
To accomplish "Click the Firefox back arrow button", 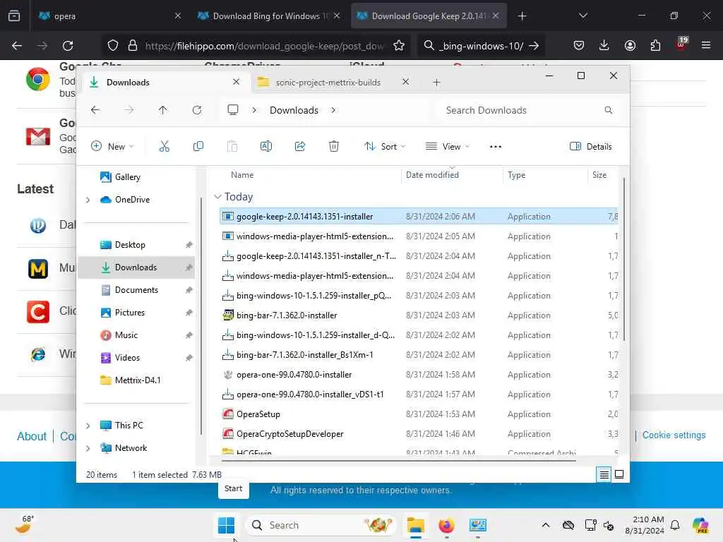I will 17,46.
